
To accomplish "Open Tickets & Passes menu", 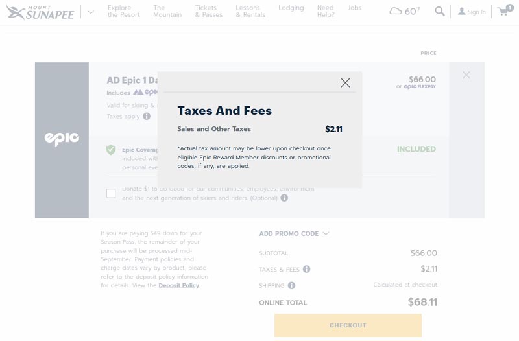I will point(208,11).
